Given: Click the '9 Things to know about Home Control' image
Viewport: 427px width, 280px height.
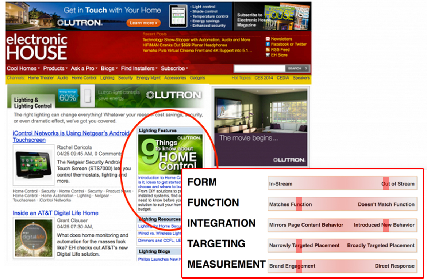Looking at the screenshot, I should 170,154.
